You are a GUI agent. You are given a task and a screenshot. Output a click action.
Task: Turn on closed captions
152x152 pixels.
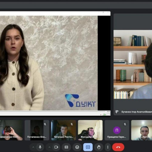click(x=66, y=147)
